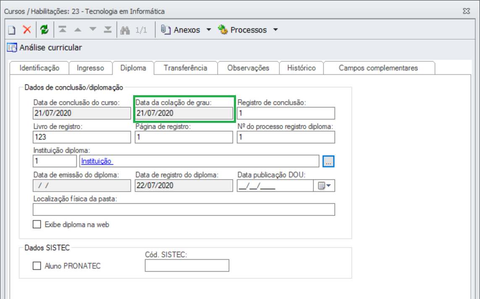
Task: Go to previous record up arrow
Action: click(78, 30)
